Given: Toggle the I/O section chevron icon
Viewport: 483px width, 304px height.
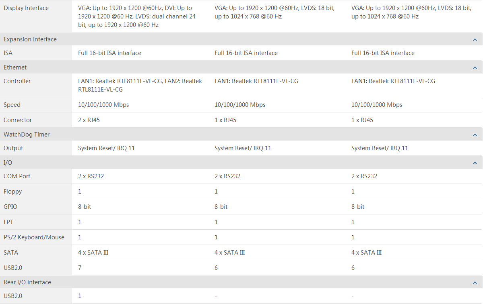Looking at the screenshot, I should pyautogui.click(x=475, y=163).
